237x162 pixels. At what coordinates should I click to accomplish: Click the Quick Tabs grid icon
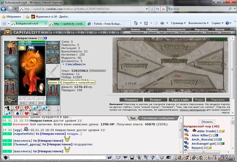click(4, 24)
